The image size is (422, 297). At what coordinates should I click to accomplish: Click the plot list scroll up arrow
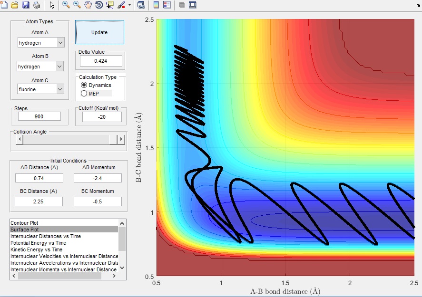[x=122, y=223]
